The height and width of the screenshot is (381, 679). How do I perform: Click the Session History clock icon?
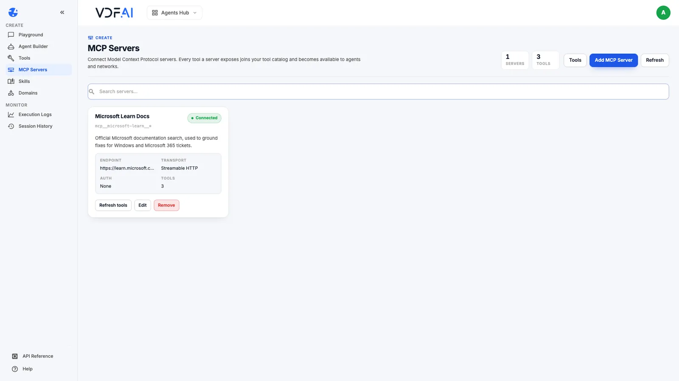11,126
